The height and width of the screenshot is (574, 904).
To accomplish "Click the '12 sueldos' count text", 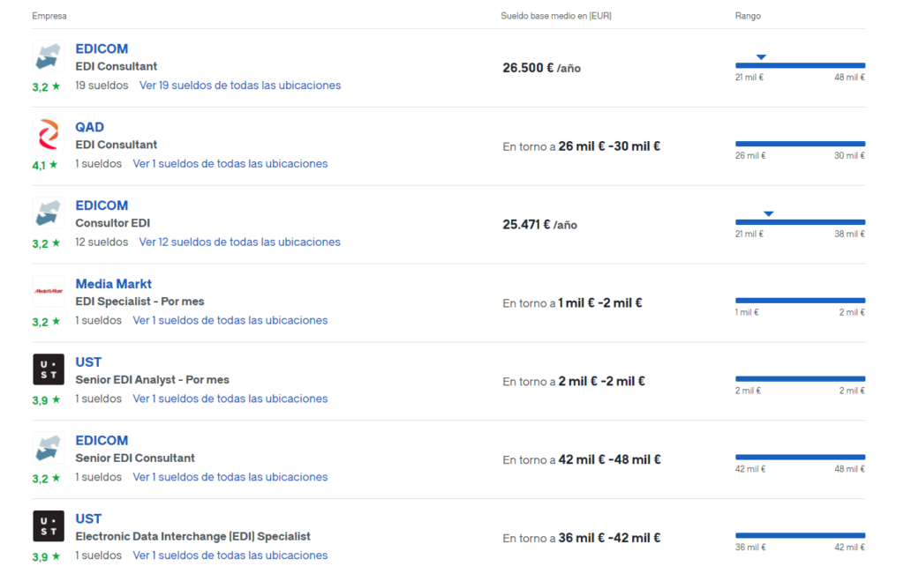I will pyautogui.click(x=102, y=242).
